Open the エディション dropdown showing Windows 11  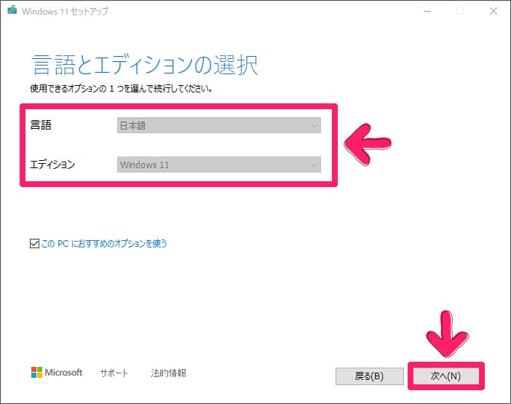click(218, 165)
